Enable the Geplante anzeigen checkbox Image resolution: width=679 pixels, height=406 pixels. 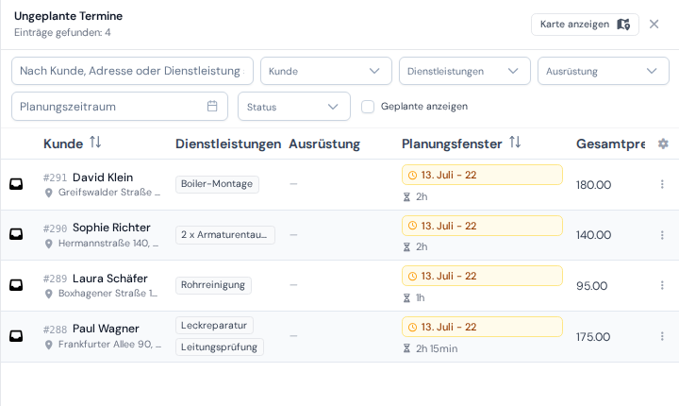[x=368, y=107]
